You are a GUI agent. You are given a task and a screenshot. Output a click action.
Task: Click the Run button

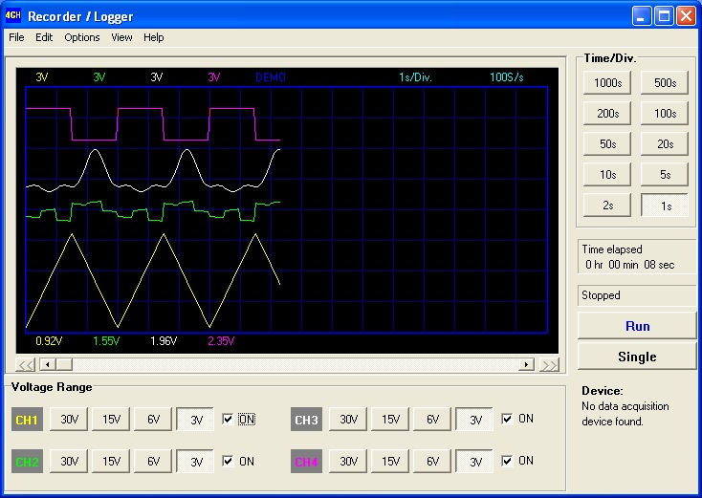(637, 326)
